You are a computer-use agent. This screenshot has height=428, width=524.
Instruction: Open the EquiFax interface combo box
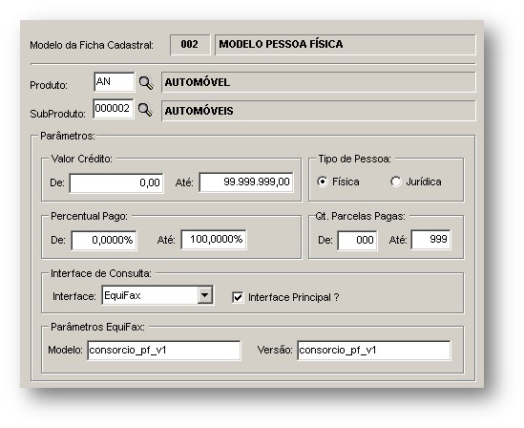click(157, 295)
